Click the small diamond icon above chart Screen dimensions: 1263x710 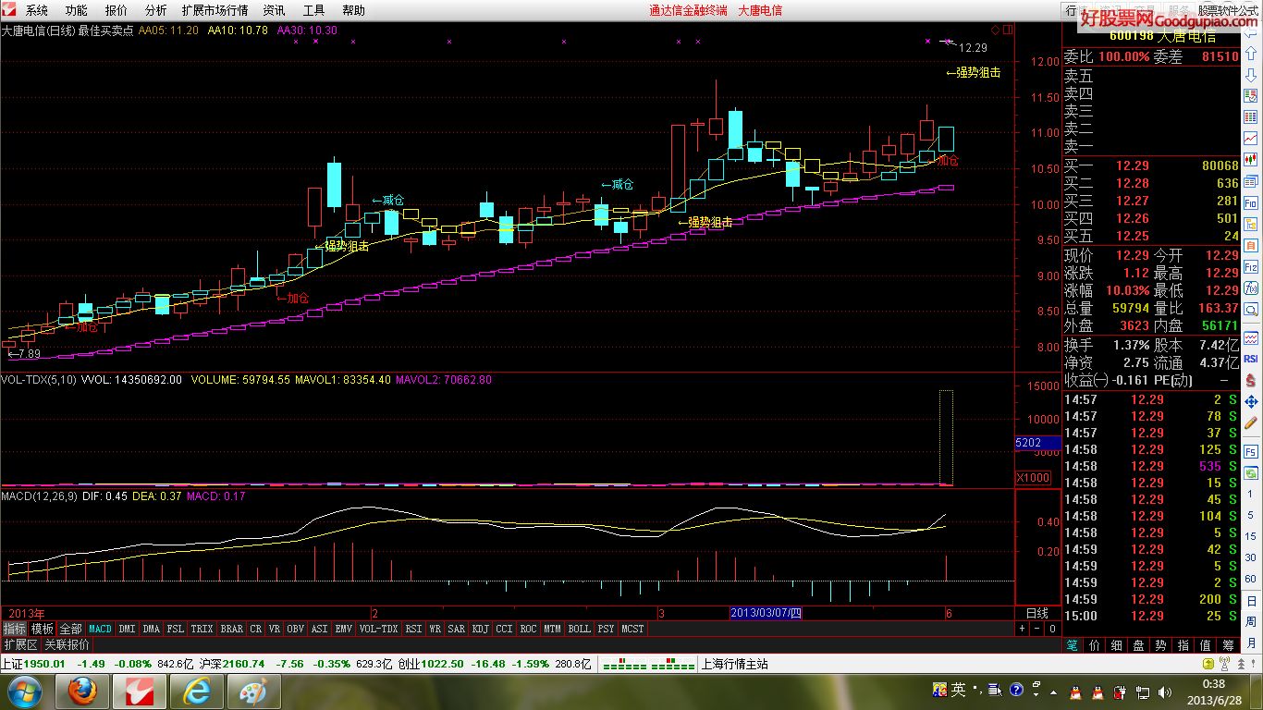coord(995,29)
